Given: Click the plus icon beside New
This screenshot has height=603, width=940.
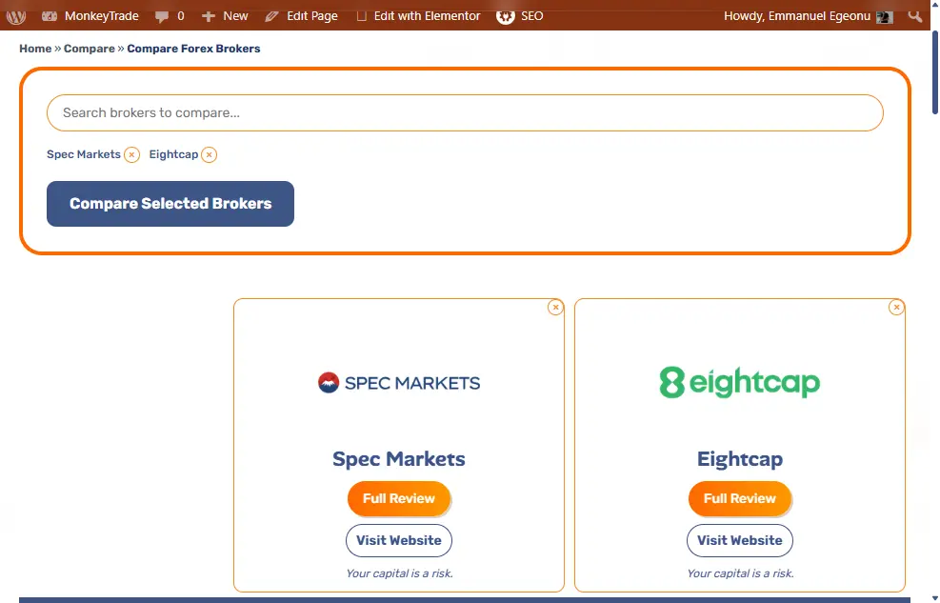Looking at the screenshot, I should (x=208, y=17).
